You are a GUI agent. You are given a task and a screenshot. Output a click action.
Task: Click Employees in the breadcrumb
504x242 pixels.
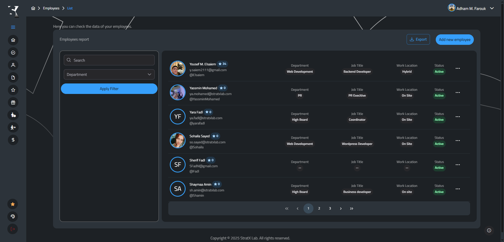(51, 8)
